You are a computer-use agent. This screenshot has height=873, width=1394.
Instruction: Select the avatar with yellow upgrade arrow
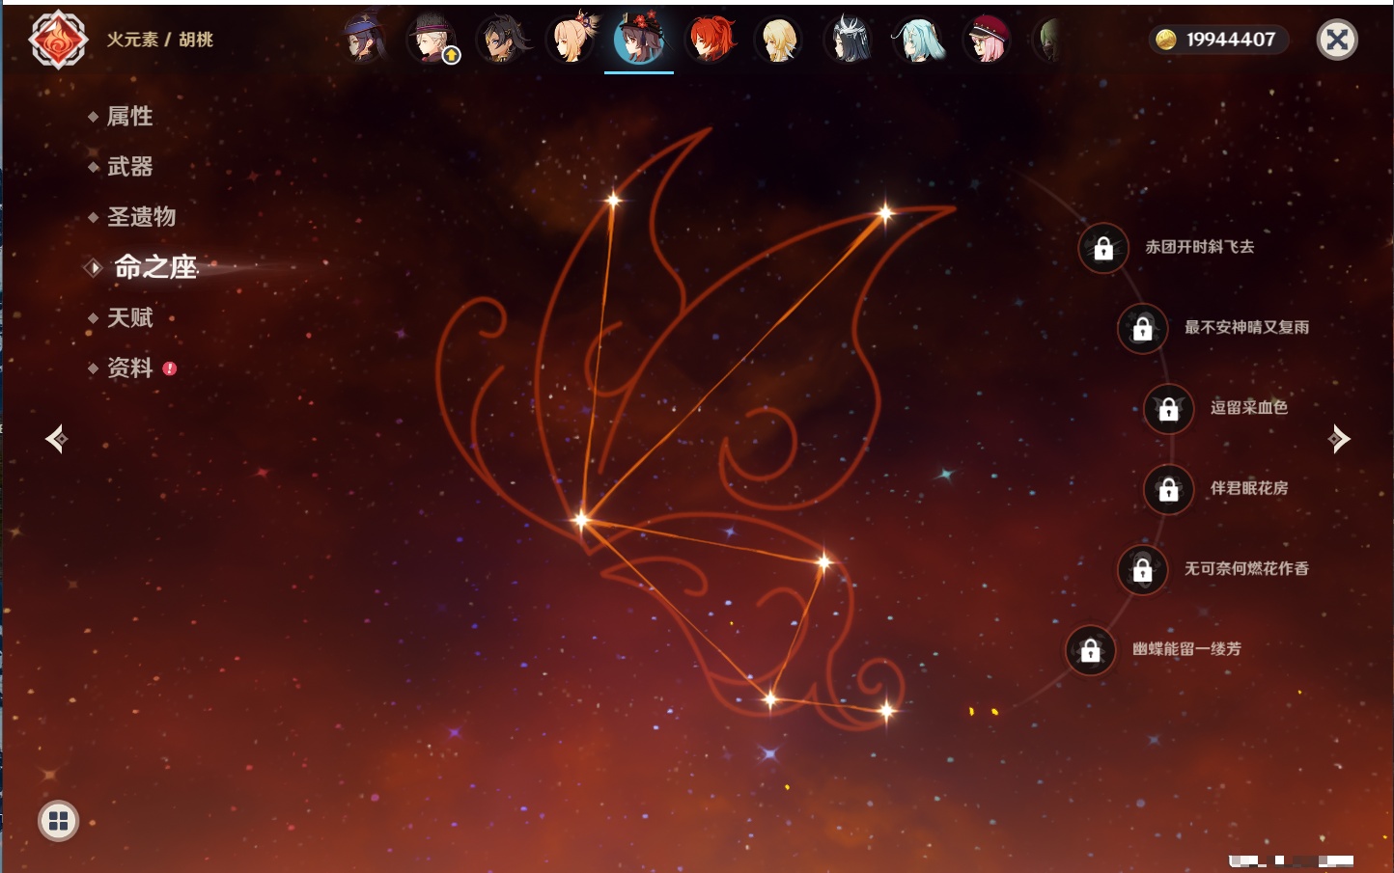click(432, 40)
